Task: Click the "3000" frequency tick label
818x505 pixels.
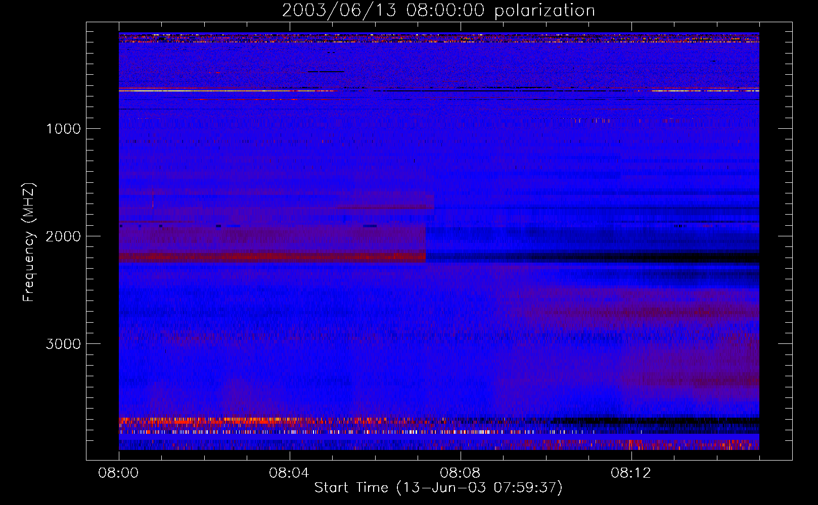Action: click(x=63, y=344)
